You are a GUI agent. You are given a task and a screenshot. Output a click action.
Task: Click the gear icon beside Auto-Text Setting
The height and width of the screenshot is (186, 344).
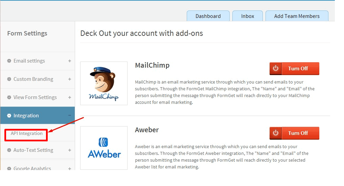pos(9,150)
